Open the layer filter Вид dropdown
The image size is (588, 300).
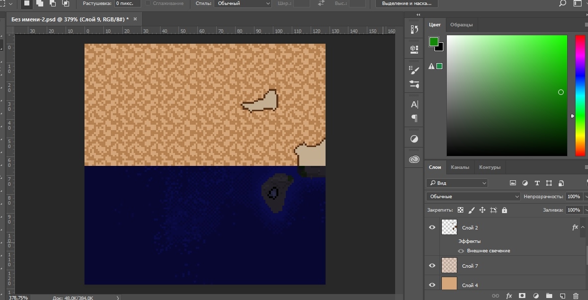457,183
